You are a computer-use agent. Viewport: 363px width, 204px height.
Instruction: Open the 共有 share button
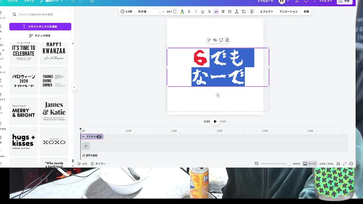pyautogui.click(x=345, y=1)
